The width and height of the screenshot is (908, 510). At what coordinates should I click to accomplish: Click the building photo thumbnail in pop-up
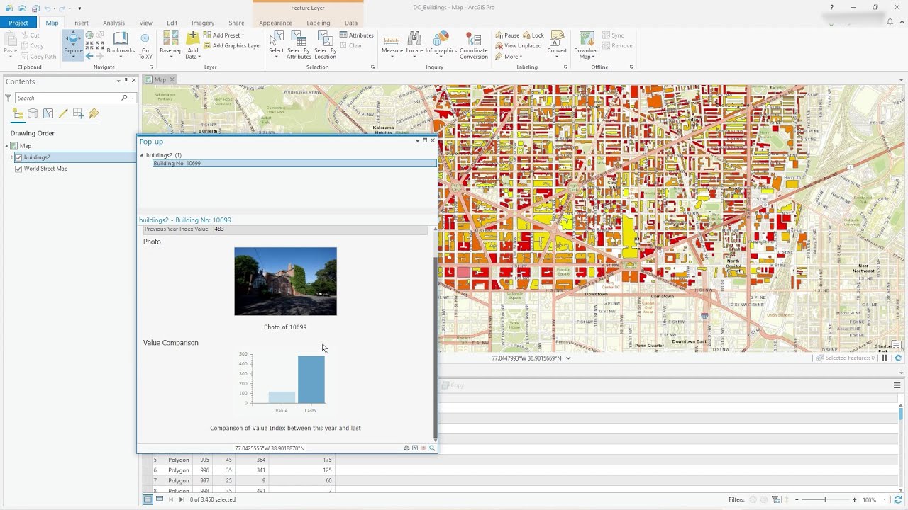pyautogui.click(x=286, y=281)
